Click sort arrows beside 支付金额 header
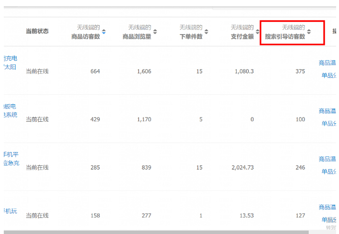339x234 pixels. (x=258, y=32)
